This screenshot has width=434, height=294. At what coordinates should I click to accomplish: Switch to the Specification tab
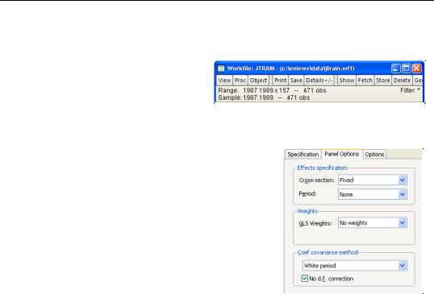pyautogui.click(x=303, y=155)
